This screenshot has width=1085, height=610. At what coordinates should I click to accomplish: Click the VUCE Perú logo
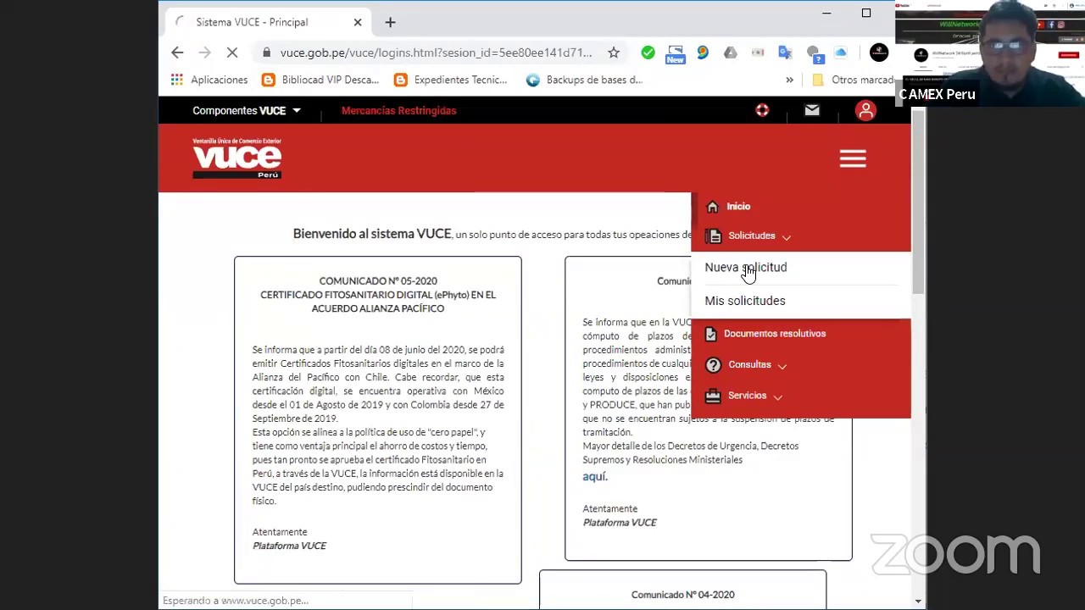[x=236, y=158]
